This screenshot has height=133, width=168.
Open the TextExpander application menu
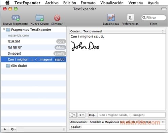[x=27, y=3]
